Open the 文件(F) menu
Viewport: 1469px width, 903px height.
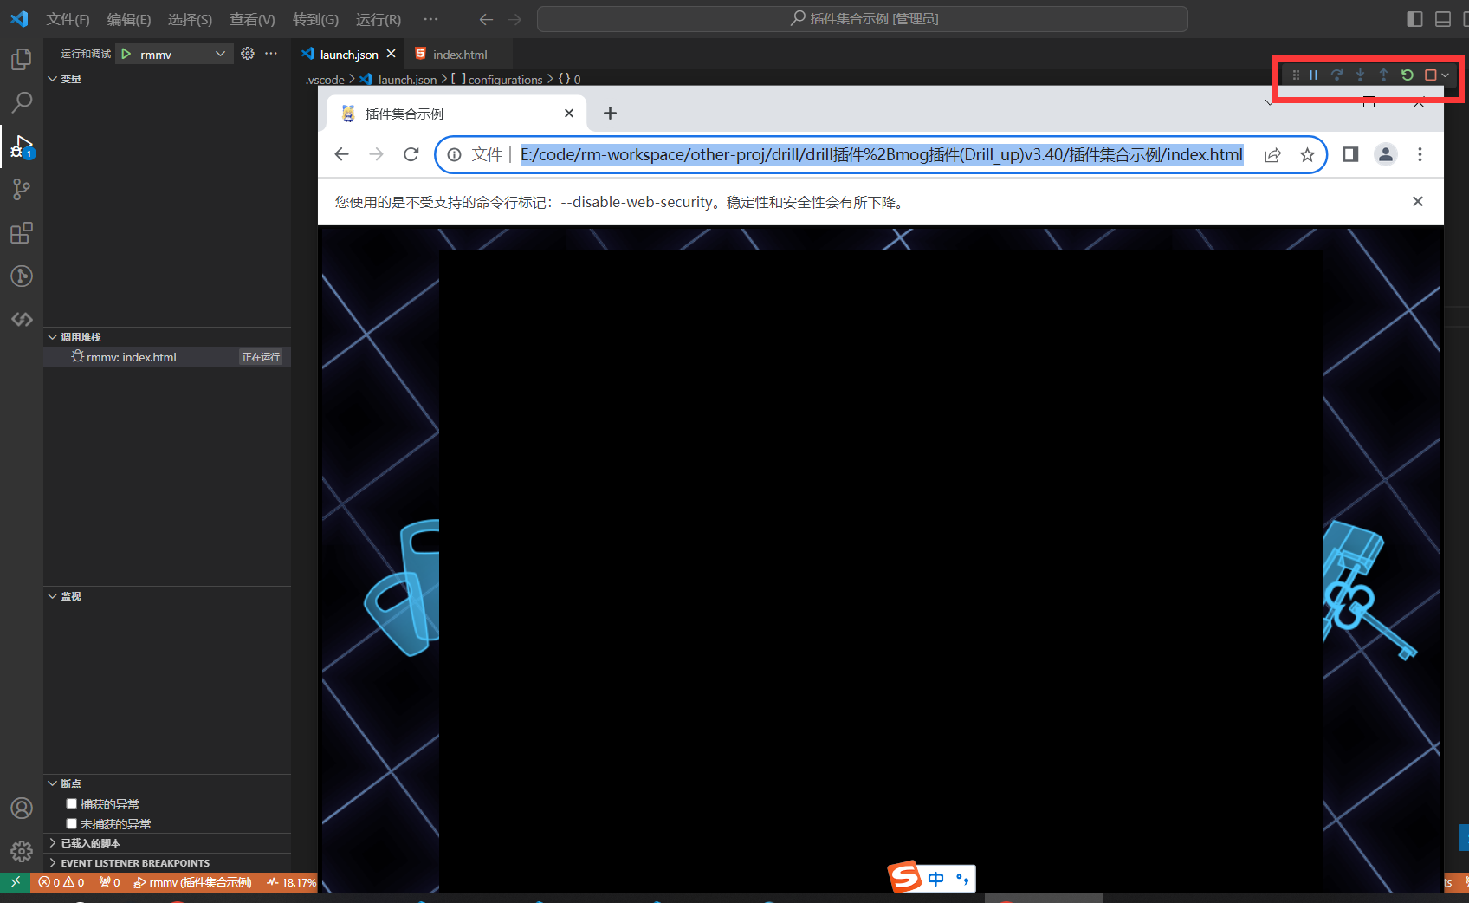(68, 19)
